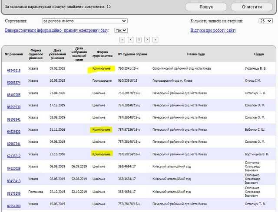Go to next results page

(x=147, y=39)
